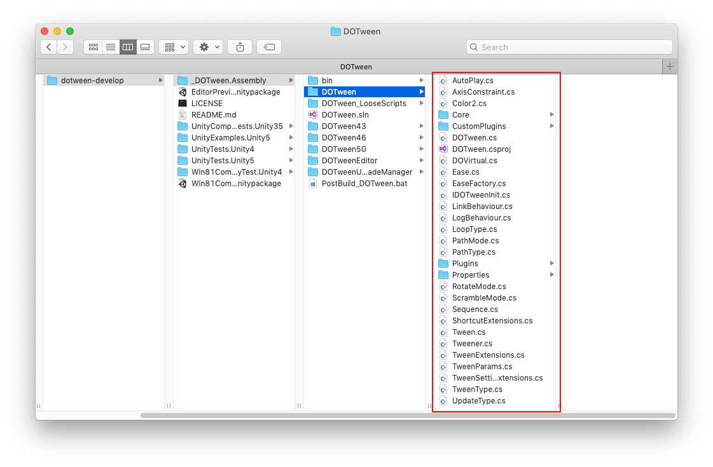713x467 pixels.
Task: Click the DOTween.csproj Visual Studio icon
Action: [443, 149]
